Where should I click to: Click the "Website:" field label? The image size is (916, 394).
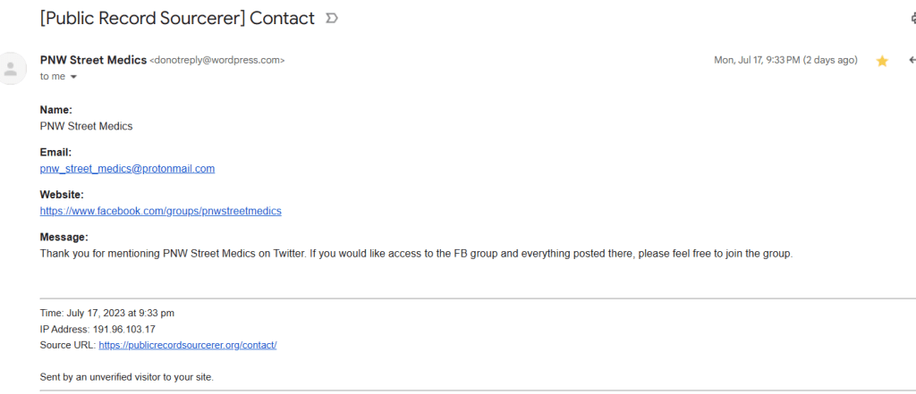[x=62, y=194]
